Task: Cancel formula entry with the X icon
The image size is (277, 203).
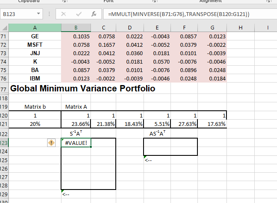Action: point(64,14)
